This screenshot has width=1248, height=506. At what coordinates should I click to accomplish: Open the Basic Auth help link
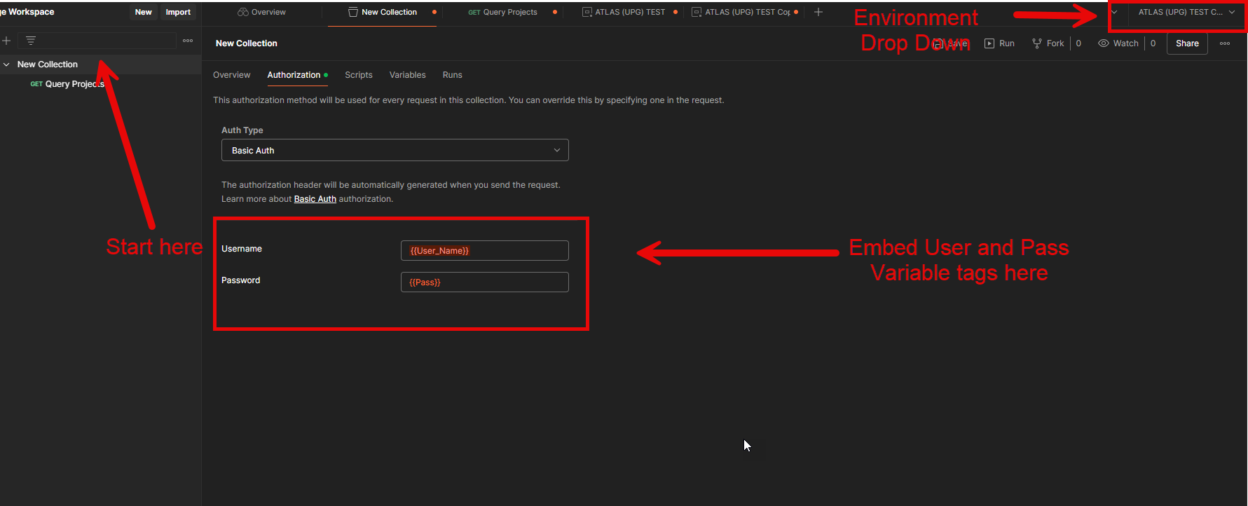click(315, 199)
